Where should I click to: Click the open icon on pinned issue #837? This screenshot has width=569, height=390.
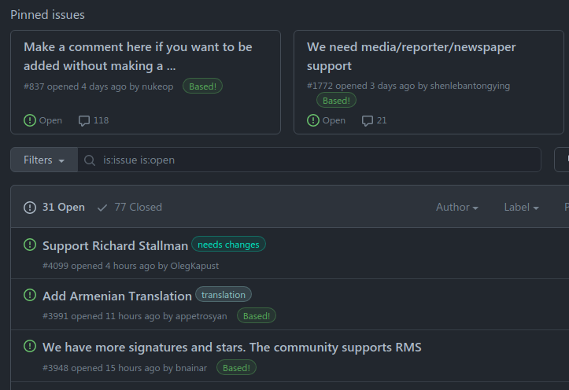[x=30, y=120]
